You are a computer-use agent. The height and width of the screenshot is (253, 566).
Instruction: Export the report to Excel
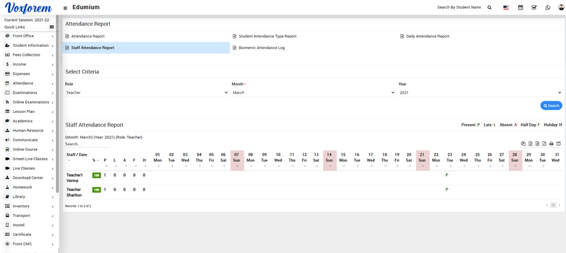[530, 144]
